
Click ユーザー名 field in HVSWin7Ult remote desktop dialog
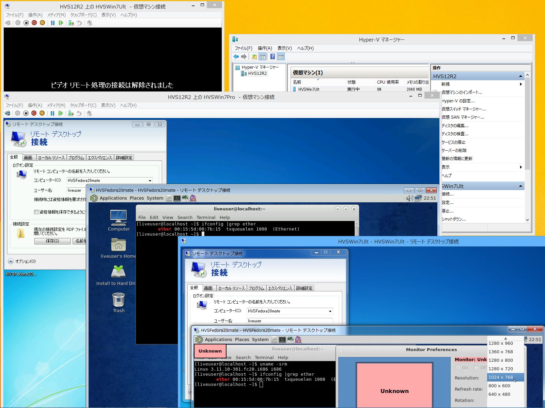(x=290, y=321)
